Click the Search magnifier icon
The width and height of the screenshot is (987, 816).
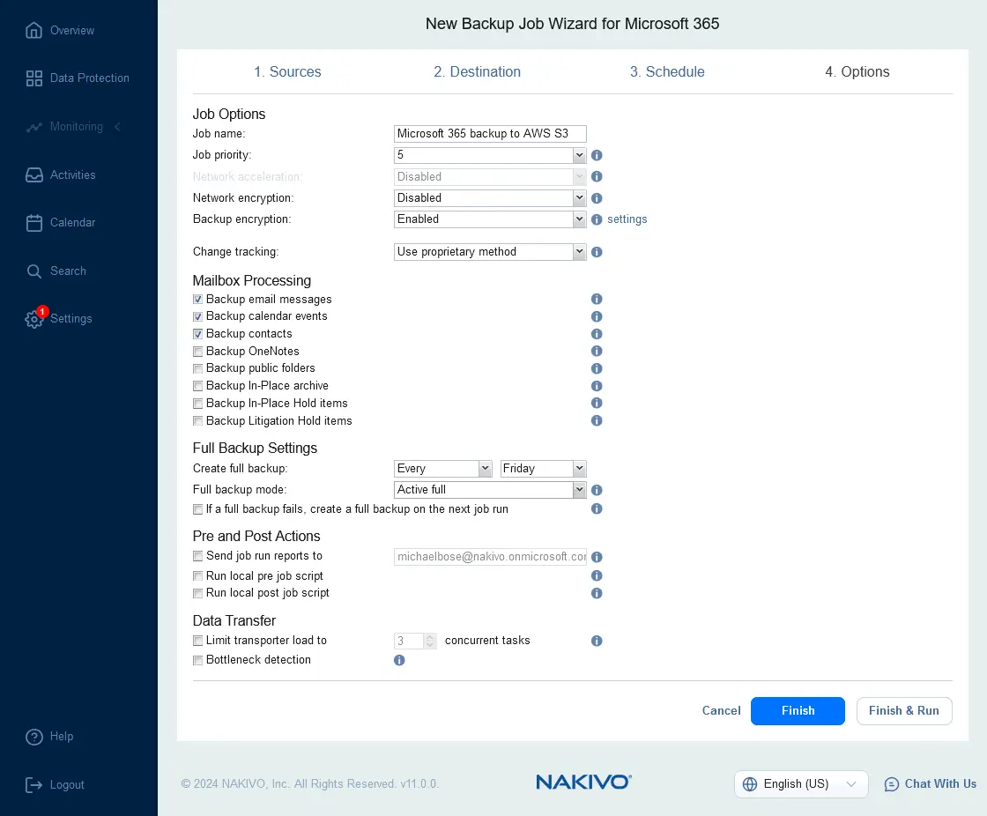(34, 271)
